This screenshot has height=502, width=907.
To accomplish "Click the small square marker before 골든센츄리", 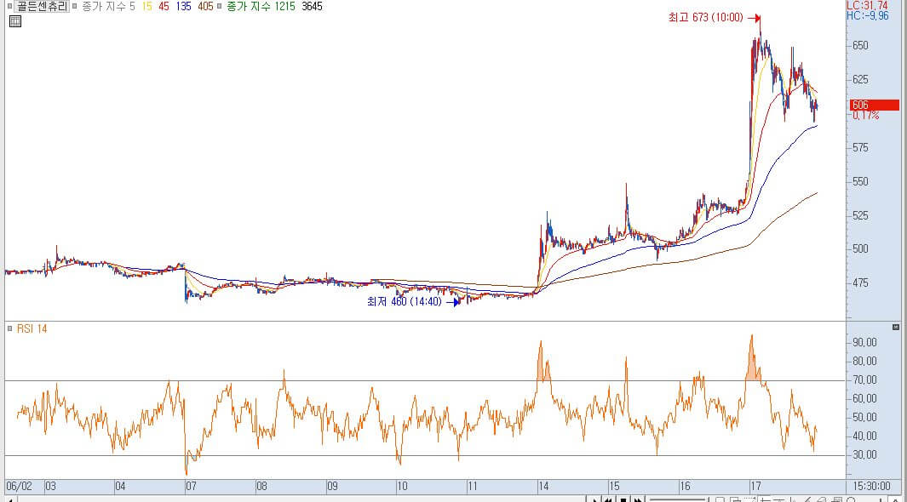I will tap(10, 6).
